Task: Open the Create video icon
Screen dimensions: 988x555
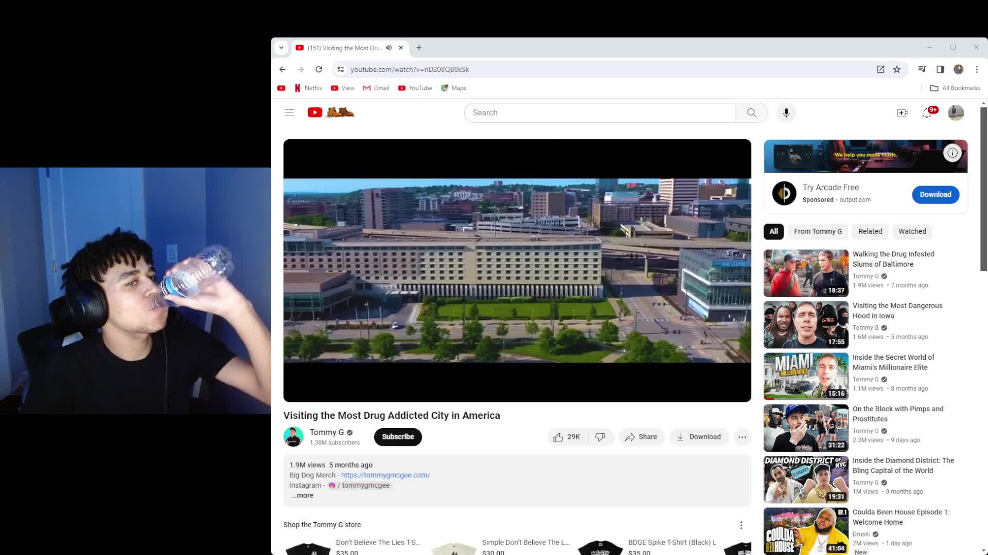Action: tap(902, 113)
